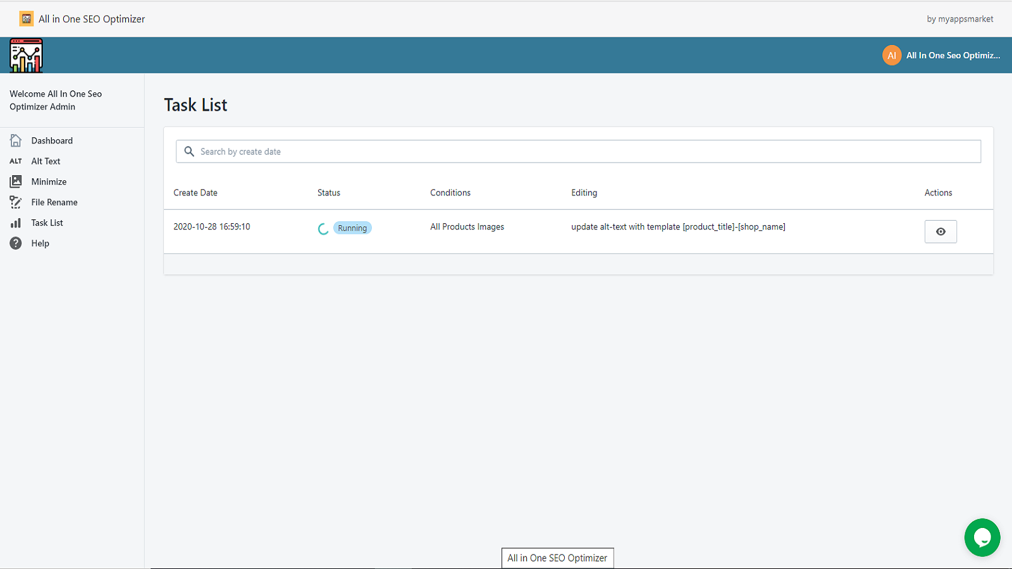Click the small orange app icon at top-left
Screen dimensions: 1012x569
26,19
